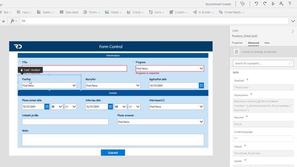Click the Default property ThisItem.Position box

click(x=263, y=153)
